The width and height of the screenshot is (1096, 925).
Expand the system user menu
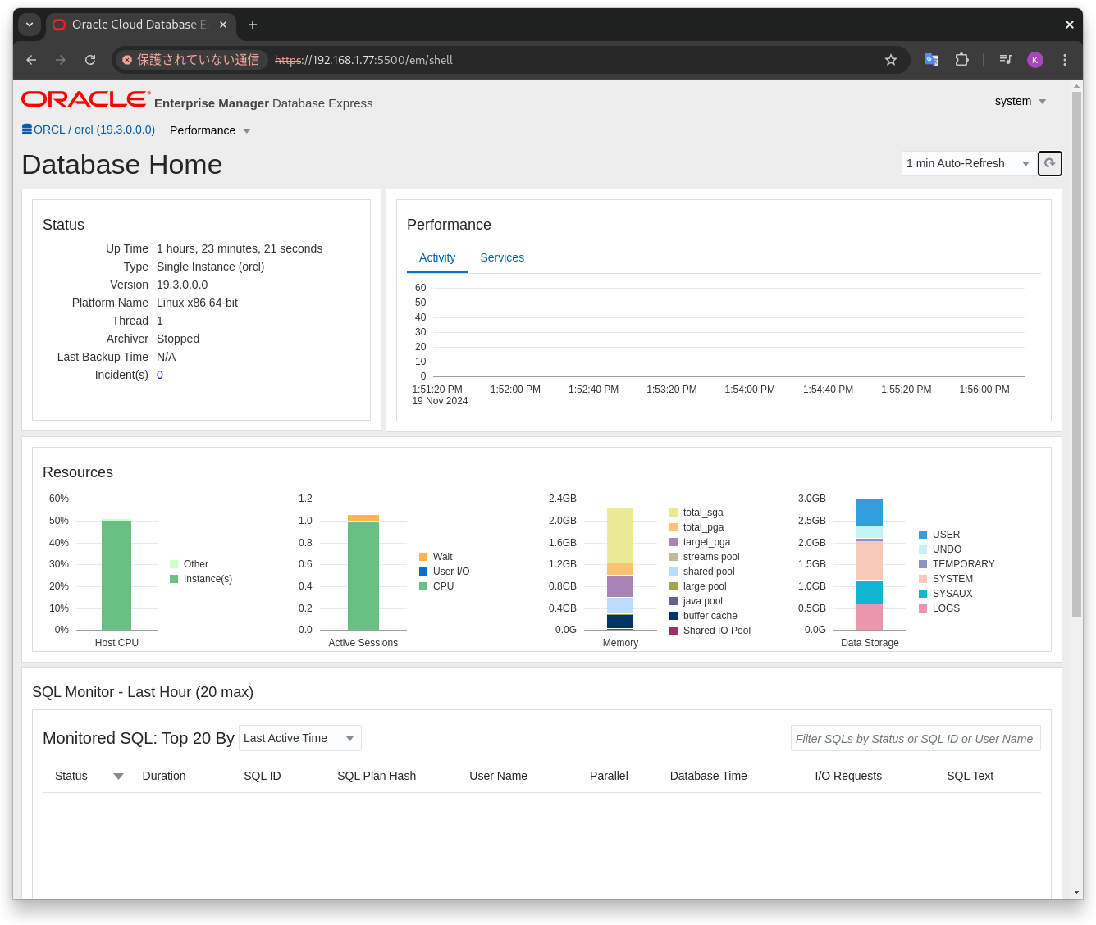(1021, 101)
